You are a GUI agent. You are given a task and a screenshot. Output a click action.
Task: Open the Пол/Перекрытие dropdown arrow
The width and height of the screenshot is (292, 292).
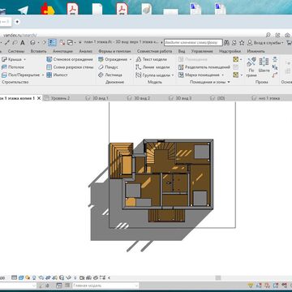(43, 75)
